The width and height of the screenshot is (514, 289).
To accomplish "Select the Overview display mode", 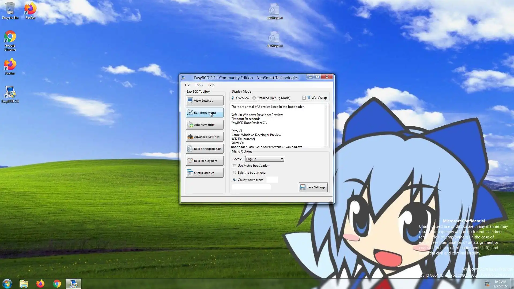I will tap(233, 98).
